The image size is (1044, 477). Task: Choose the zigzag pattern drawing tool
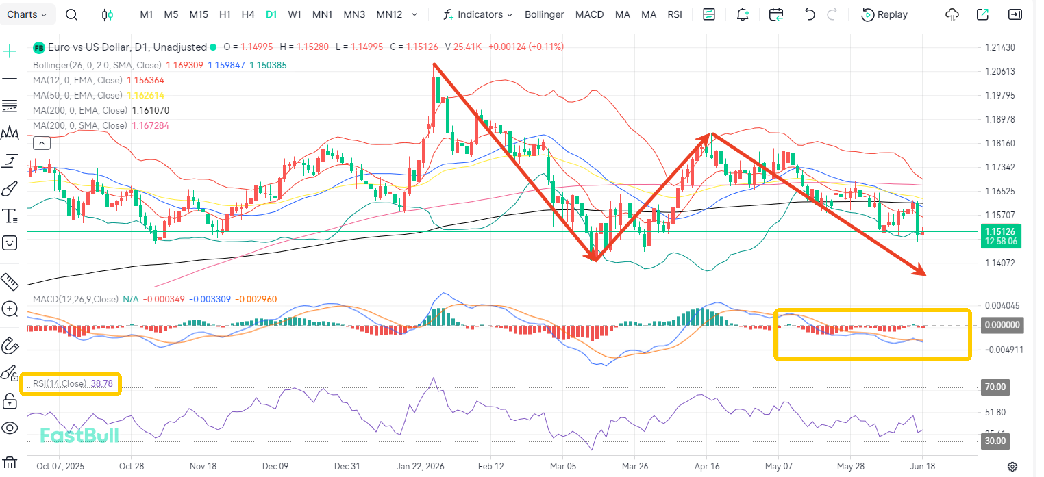pyautogui.click(x=10, y=133)
